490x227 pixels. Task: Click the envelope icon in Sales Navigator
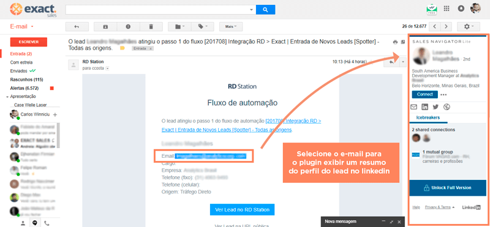point(414,107)
